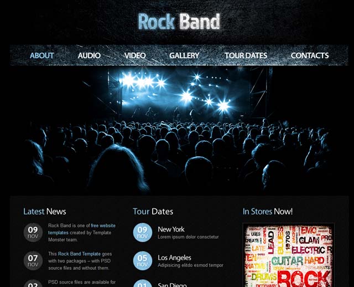
Task: Go to the Audio page
Action: tap(89, 55)
